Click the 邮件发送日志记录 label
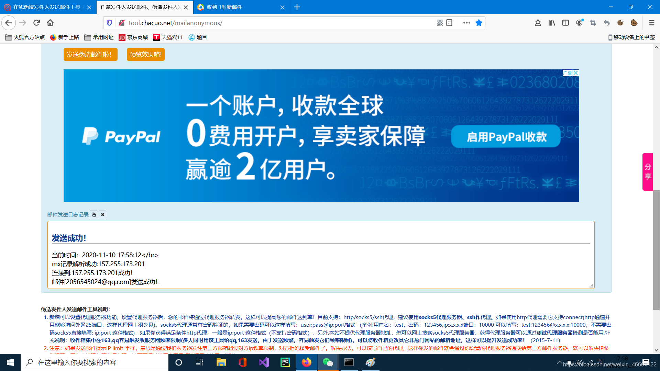This screenshot has width=660, height=371. pyautogui.click(x=68, y=214)
